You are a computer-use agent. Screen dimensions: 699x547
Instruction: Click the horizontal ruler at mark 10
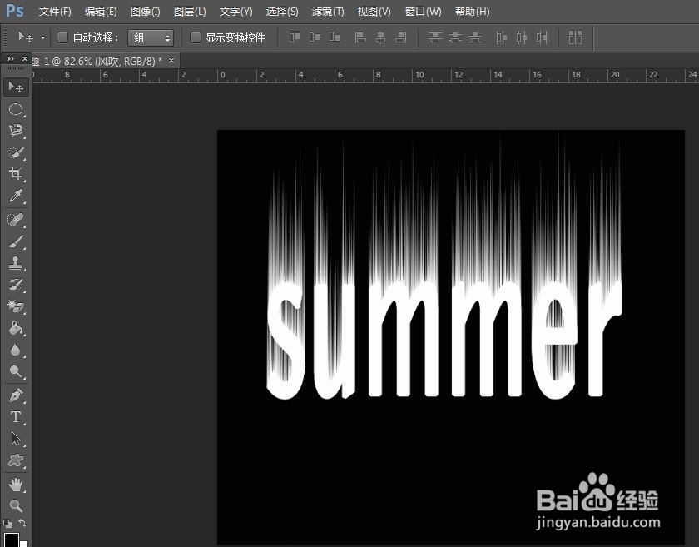click(419, 75)
